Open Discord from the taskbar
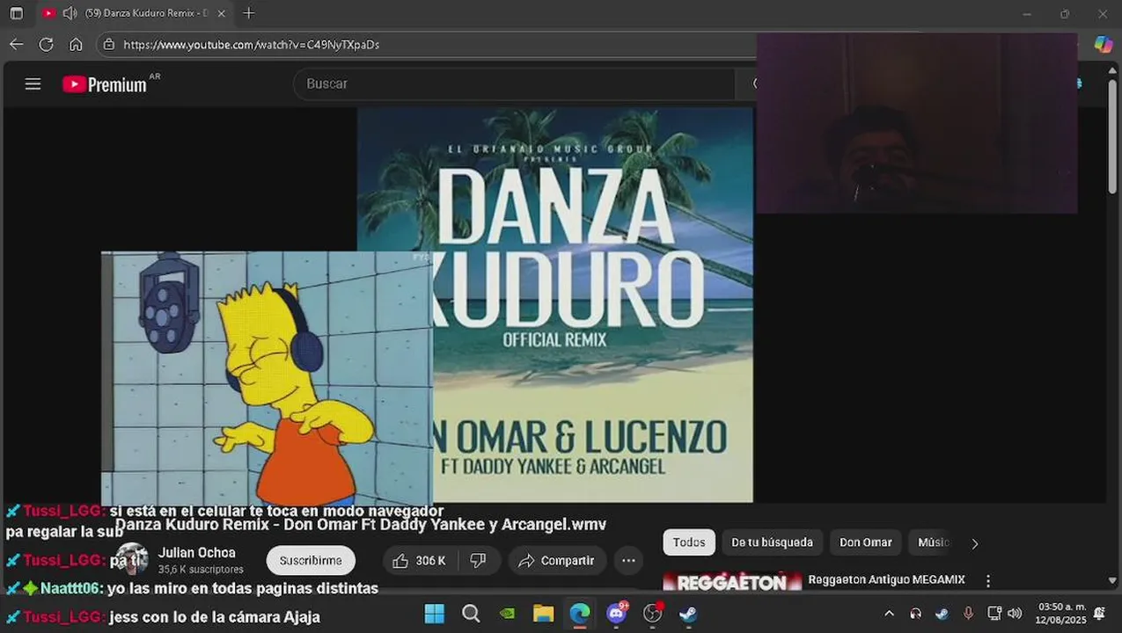This screenshot has height=633, width=1122. click(616, 614)
